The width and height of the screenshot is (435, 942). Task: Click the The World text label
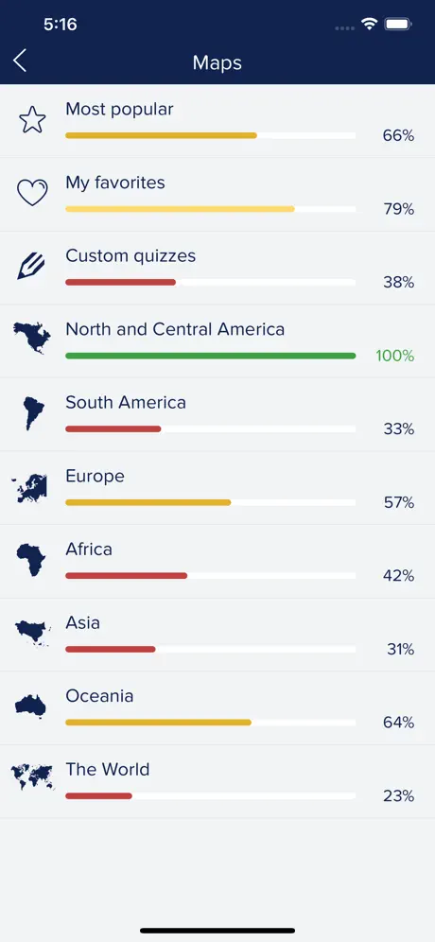click(x=108, y=770)
